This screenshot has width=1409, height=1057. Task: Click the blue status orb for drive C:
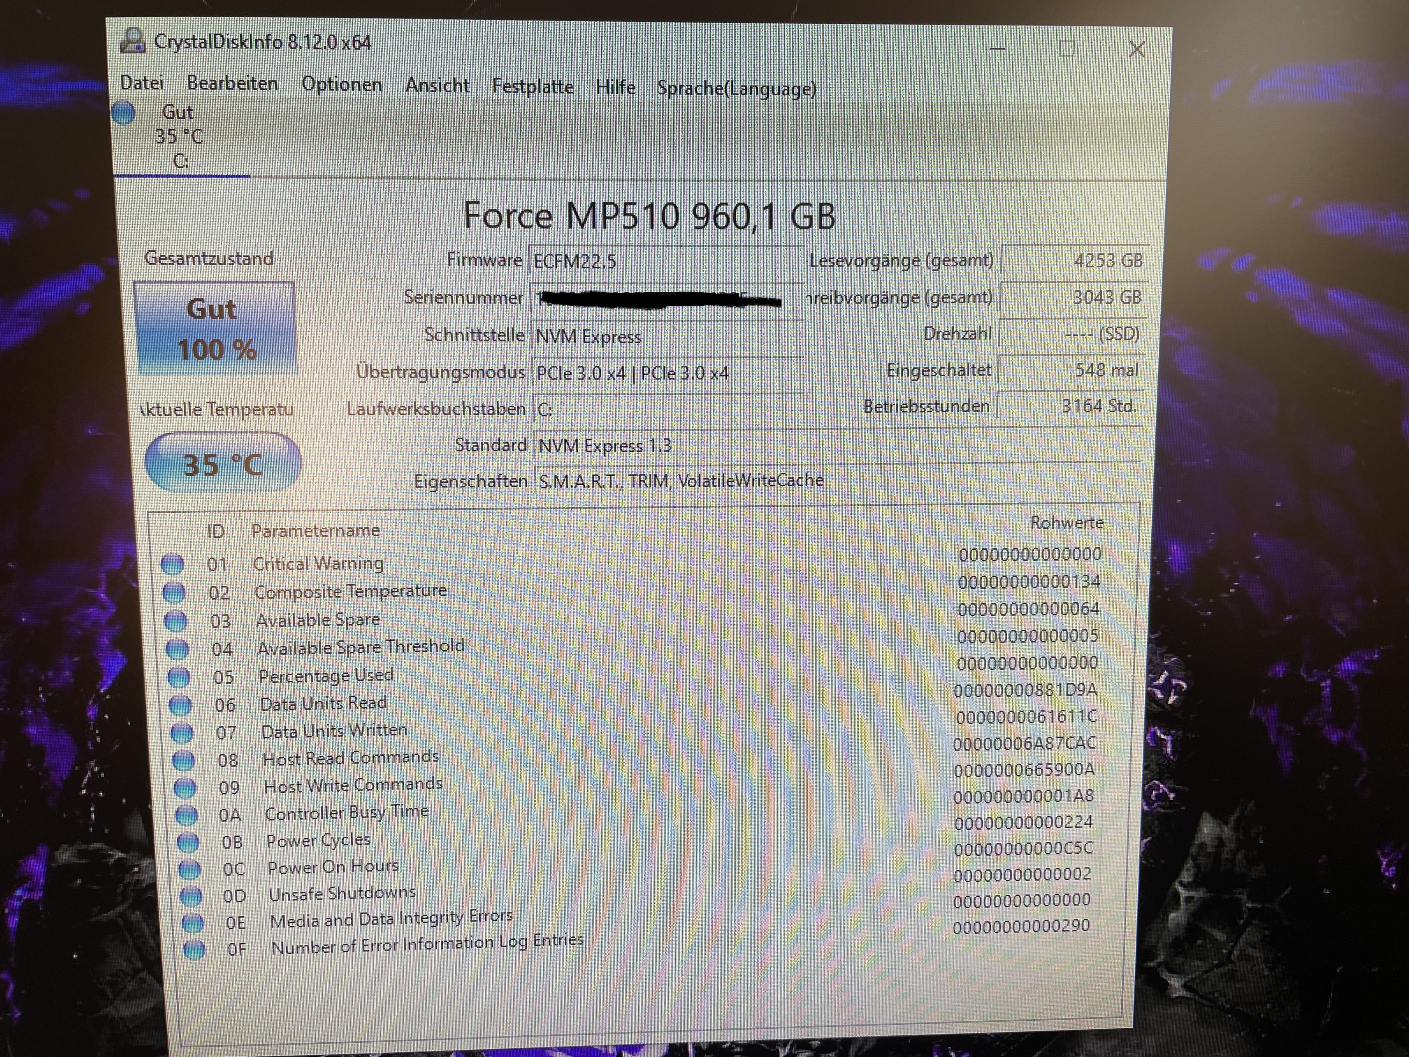point(124,113)
